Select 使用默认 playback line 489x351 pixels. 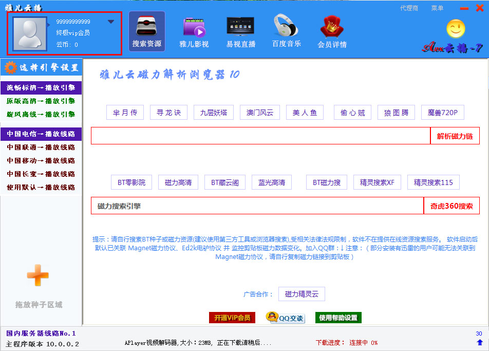(x=41, y=188)
